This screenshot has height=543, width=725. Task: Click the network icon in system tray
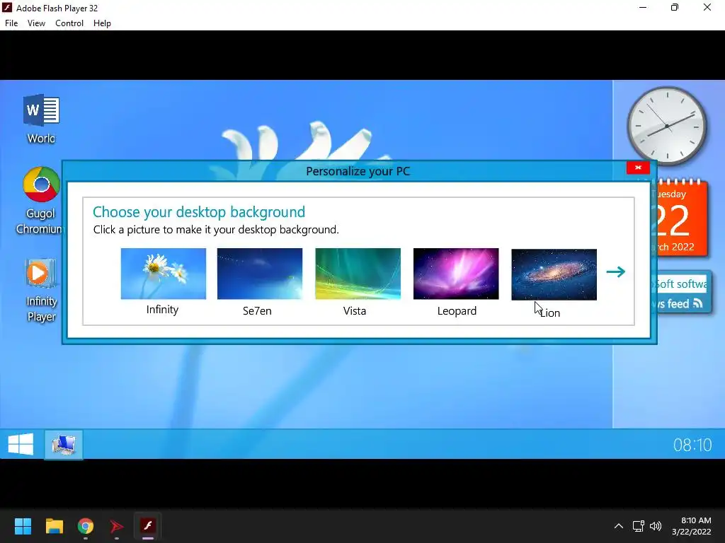tap(639, 526)
